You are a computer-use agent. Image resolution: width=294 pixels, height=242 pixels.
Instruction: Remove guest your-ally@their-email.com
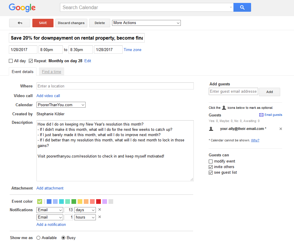tap(281, 129)
